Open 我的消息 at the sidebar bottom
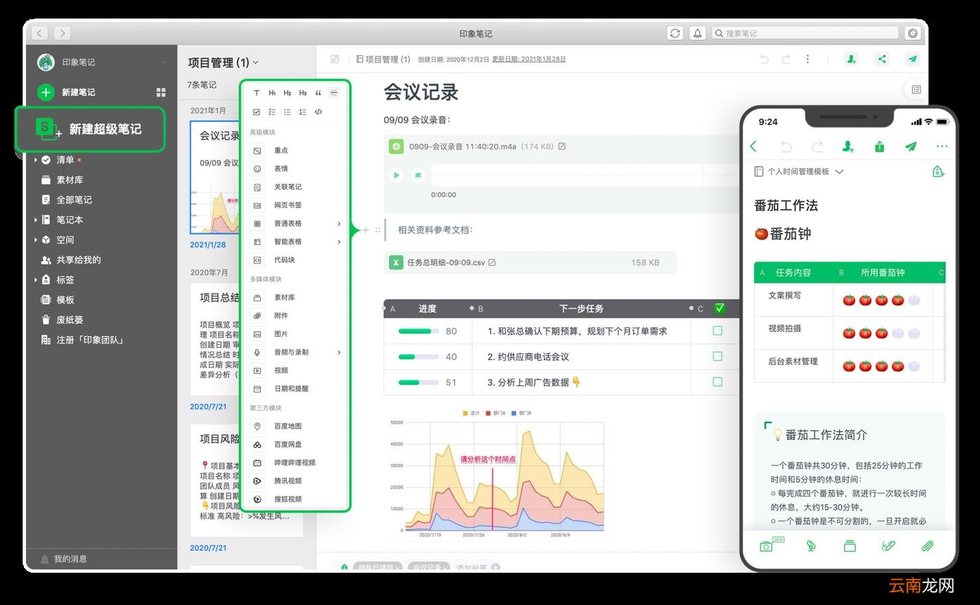 point(71,559)
